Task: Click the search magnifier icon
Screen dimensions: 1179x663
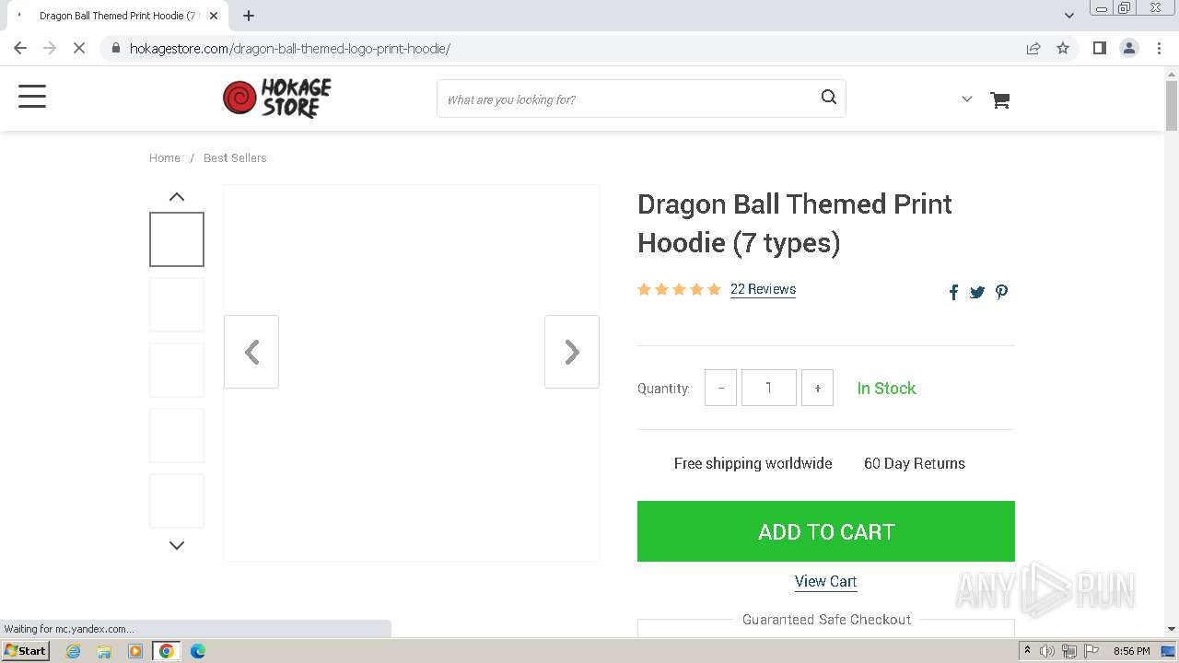Action: coord(828,98)
